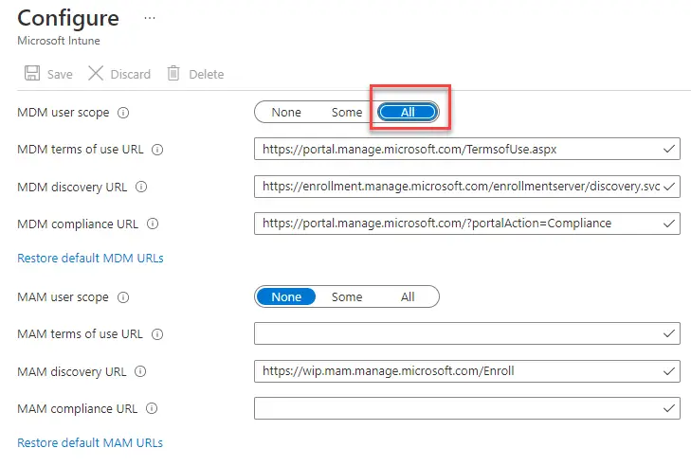This screenshot has height=466, width=691.
Task: Click the Discard X icon
Action: point(96,73)
